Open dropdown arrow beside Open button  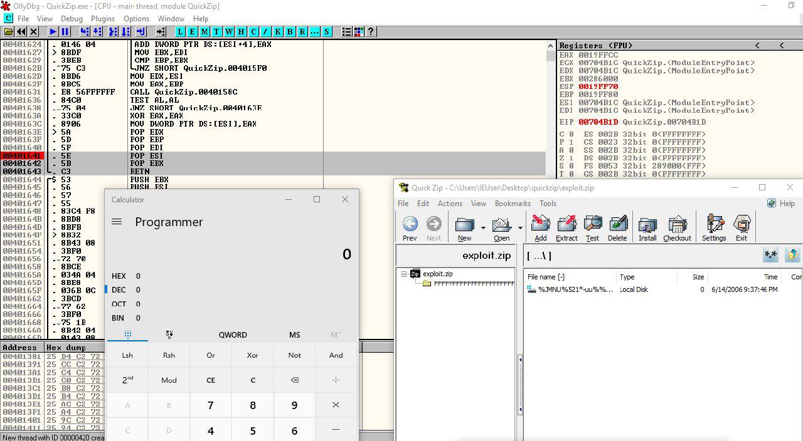click(520, 228)
